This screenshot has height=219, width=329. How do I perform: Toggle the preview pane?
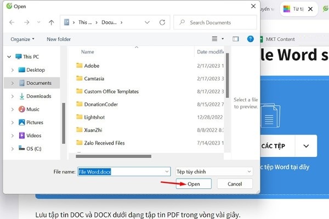coord(235,39)
